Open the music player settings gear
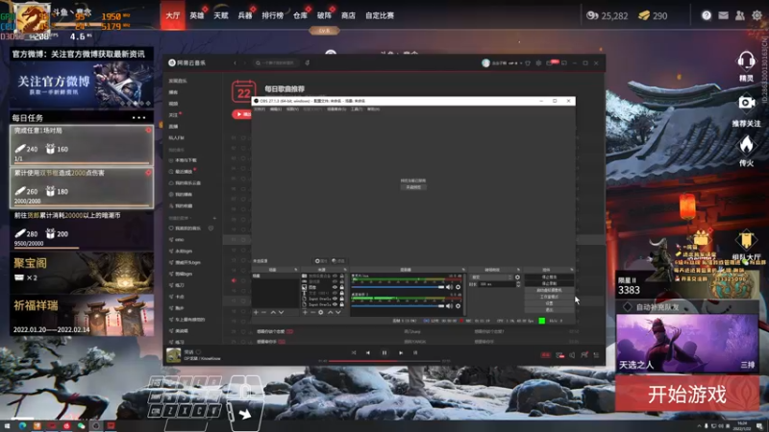The height and width of the screenshot is (432, 769). coord(538,63)
